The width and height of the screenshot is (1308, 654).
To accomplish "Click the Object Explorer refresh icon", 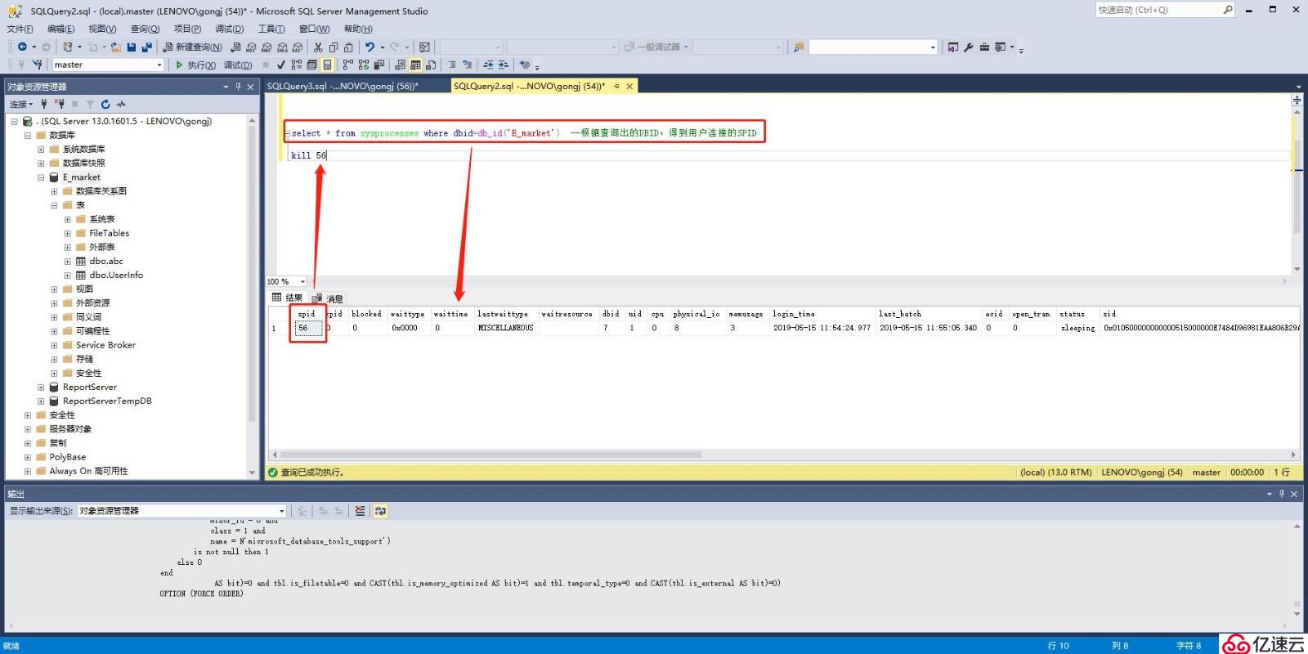I will coord(105,104).
